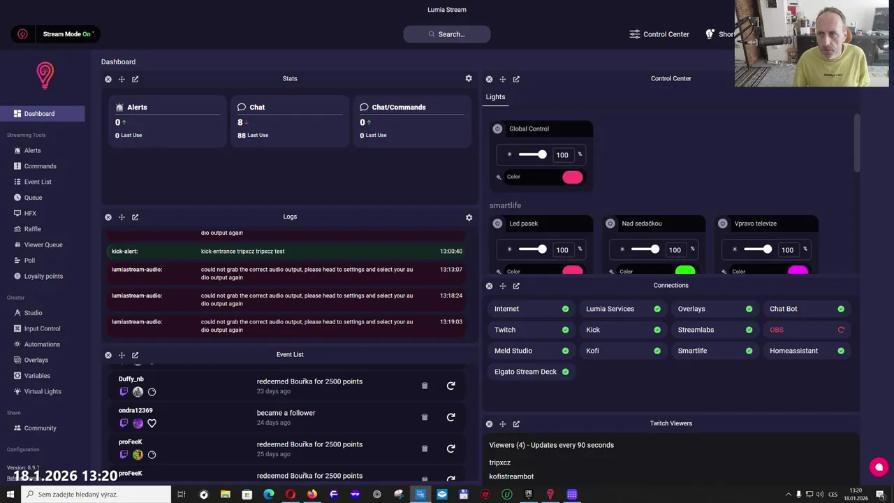The height and width of the screenshot is (503, 894).
Task: Reconnect OBS with the refresh icon
Action: pyautogui.click(x=841, y=330)
